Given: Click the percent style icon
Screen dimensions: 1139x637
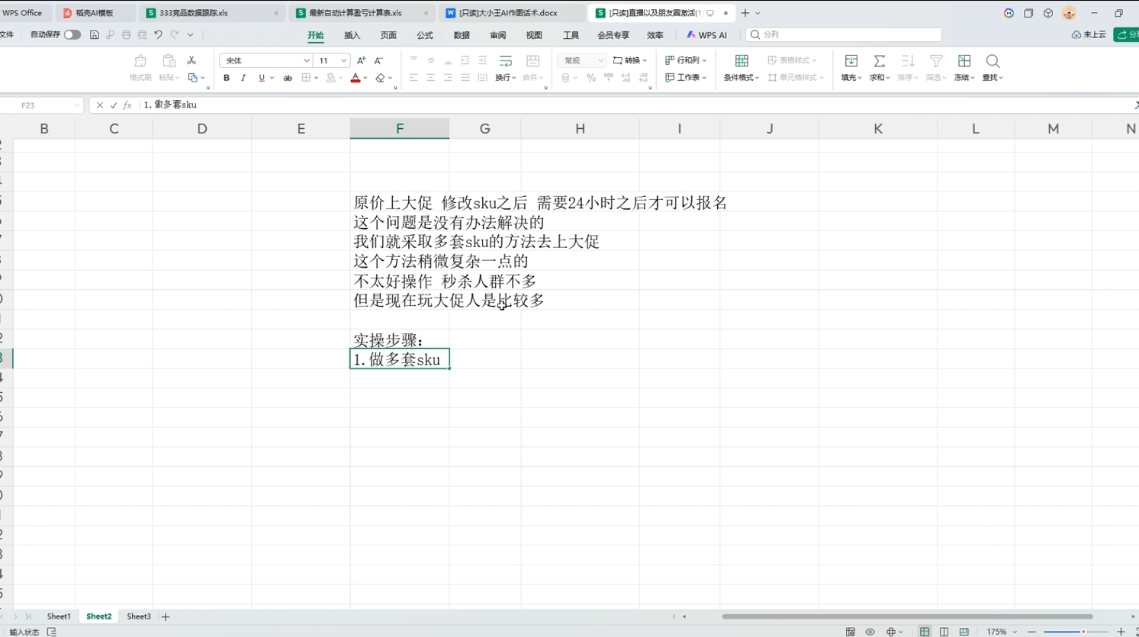Looking at the screenshot, I should (591, 78).
